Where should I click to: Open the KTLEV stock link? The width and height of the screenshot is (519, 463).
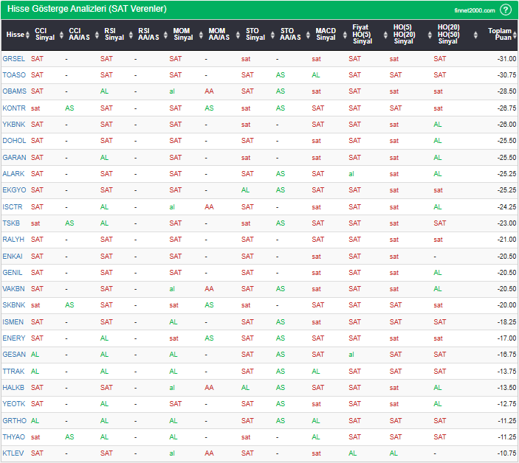point(13,453)
